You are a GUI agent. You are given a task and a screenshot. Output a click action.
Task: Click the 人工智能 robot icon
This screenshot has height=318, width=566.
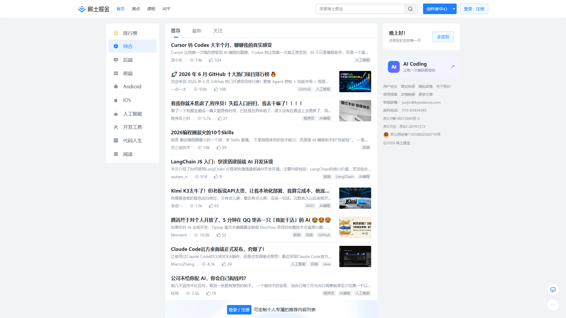[116, 114]
